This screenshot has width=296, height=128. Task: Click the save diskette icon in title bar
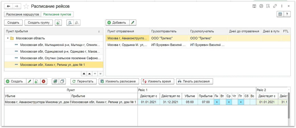pyautogui.click(x=254, y=6)
